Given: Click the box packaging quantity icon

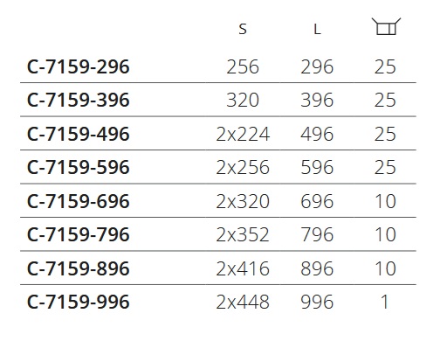Looking at the screenshot, I should (386, 26).
